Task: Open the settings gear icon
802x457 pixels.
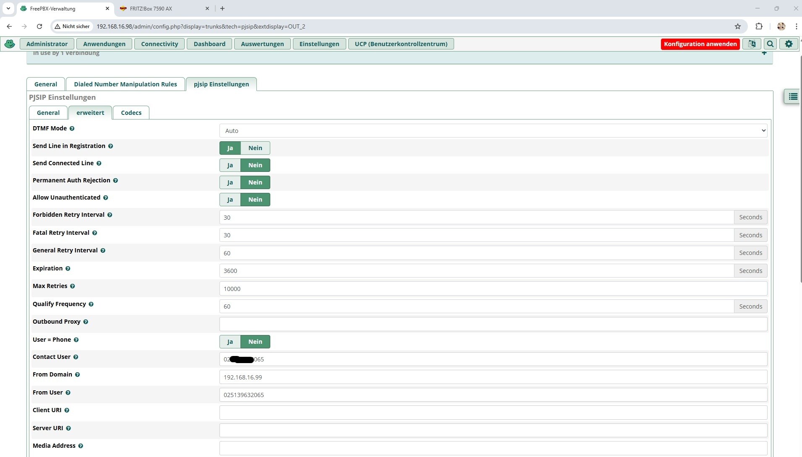Action: coord(789,44)
